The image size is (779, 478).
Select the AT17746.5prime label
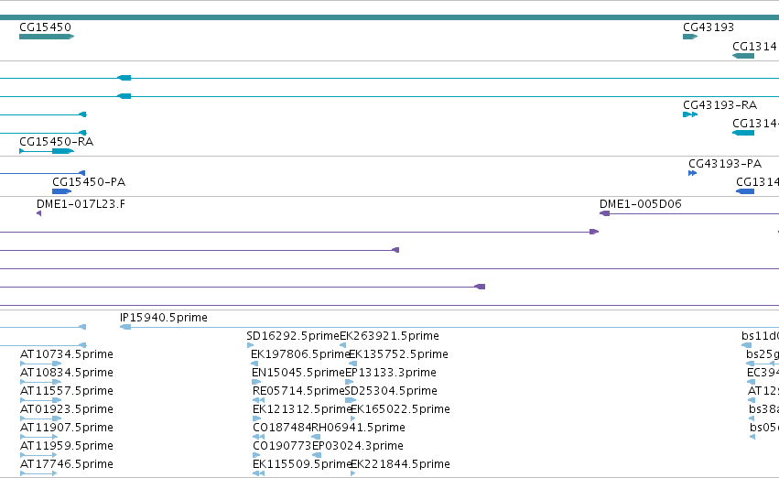67,464
